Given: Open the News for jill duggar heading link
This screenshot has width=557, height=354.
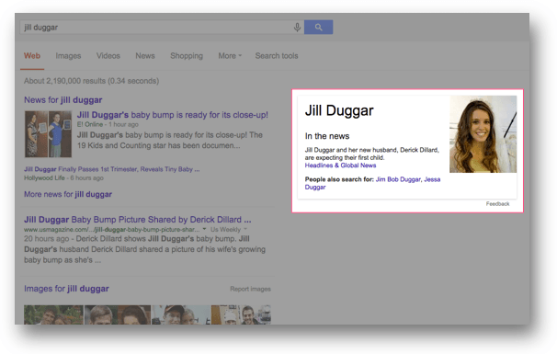Looking at the screenshot, I should 63,100.
